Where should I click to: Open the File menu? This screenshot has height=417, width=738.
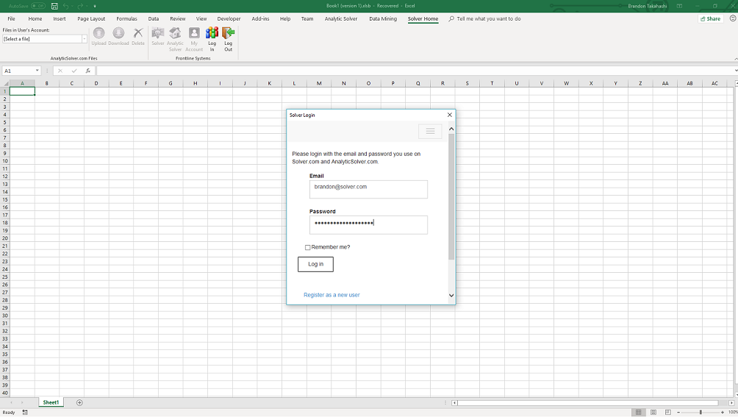(x=11, y=19)
